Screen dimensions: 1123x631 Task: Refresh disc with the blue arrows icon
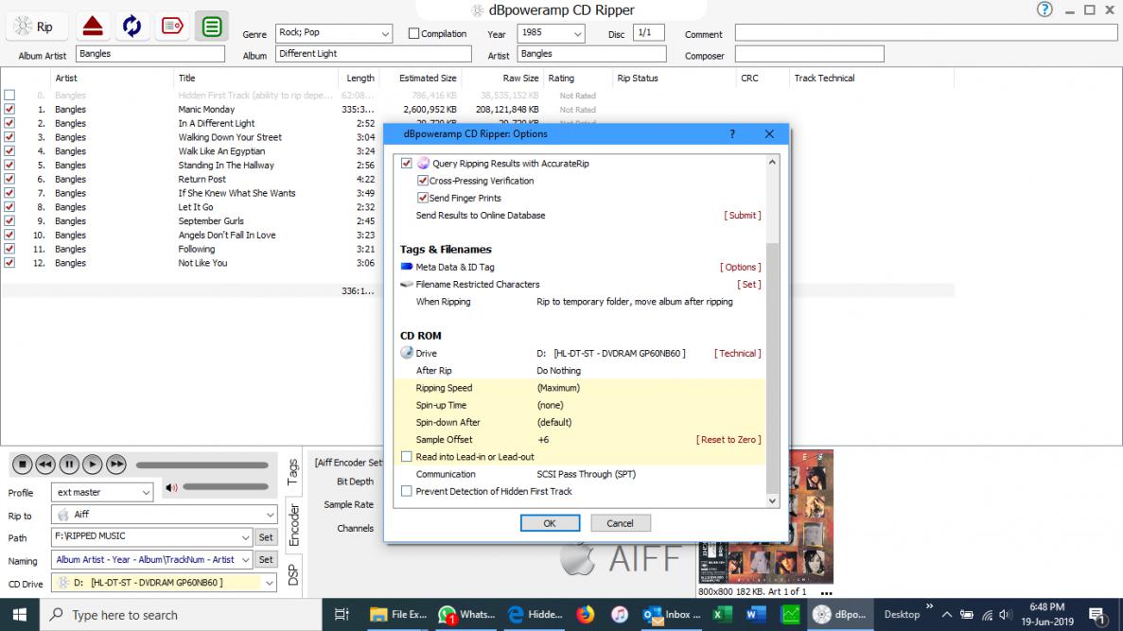tap(132, 26)
